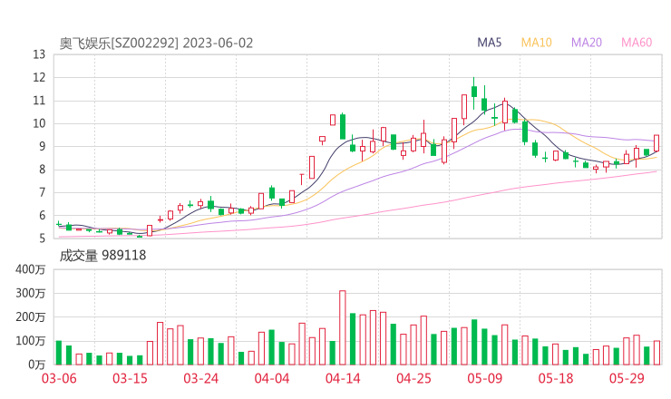Viewport: 671px width, 399px height.
Task: Click the tallest volume bar above 300万
Action: pos(343,328)
